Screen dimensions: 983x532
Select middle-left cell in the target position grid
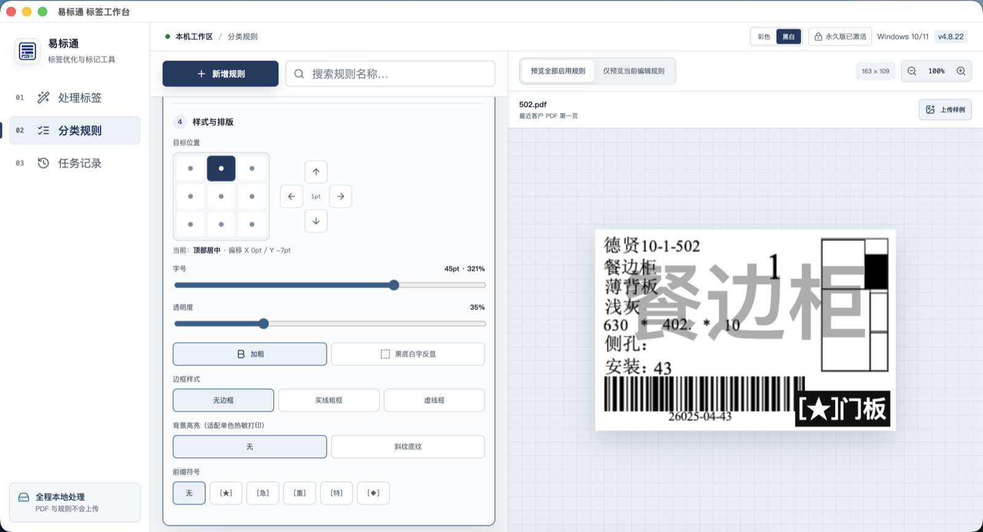pyautogui.click(x=190, y=197)
